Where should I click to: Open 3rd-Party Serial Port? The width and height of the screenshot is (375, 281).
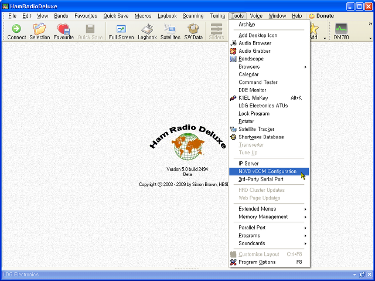point(269,180)
